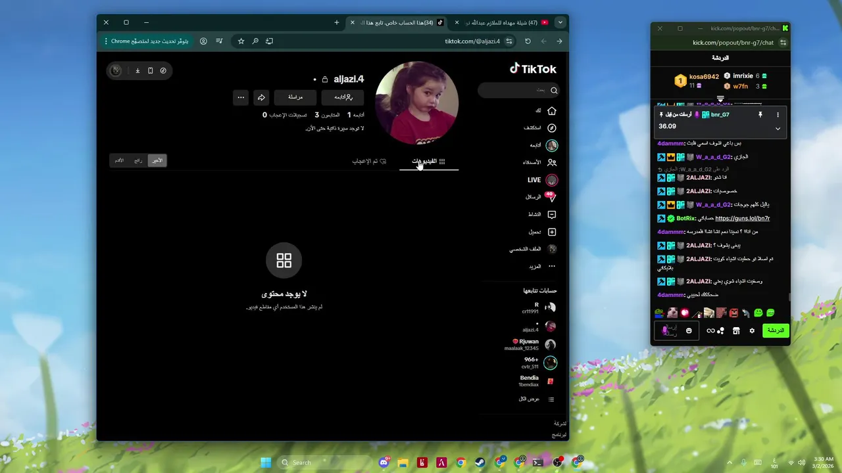Image resolution: width=842 pixels, height=473 pixels.
Task: Sort videos by Latest (الأخير)
Action: pos(157,160)
